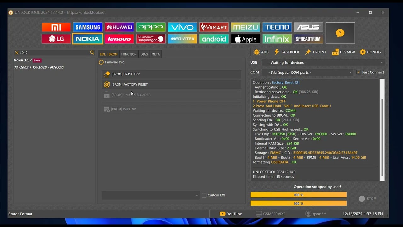Image resolution: width=403 pixels, height=227 pixels.
Task: Click the STOP button
Action: click(x=367, y=199)
